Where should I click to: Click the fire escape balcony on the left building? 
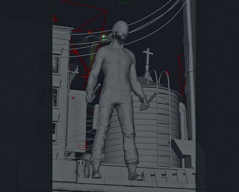[x=73, y=69]
